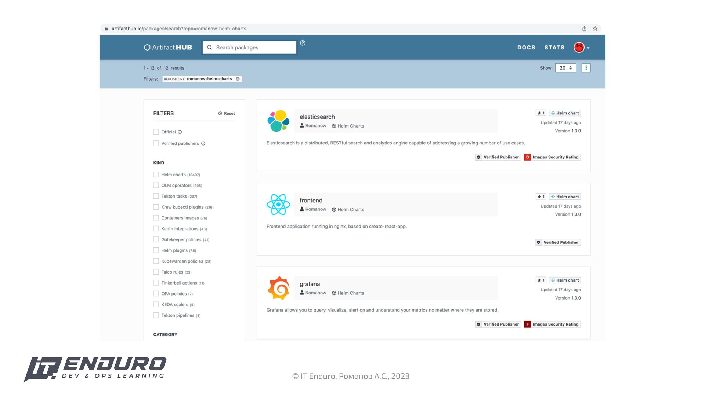This screenshot has width=705, height=396.
Task: Click the elasticsearch package logo
Action: click(278, 121)
